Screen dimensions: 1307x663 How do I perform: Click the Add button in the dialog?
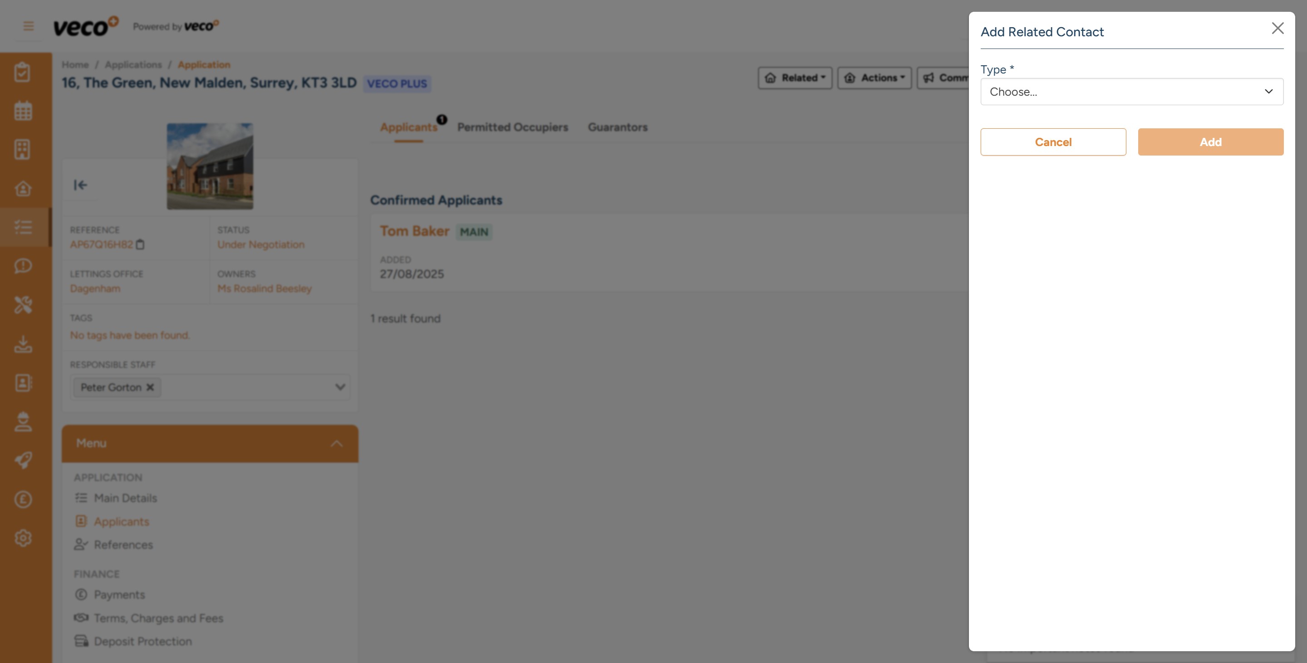(x=1211, y=142)
